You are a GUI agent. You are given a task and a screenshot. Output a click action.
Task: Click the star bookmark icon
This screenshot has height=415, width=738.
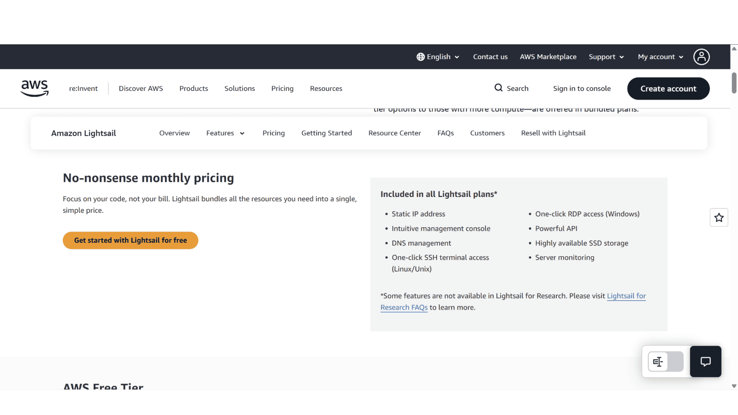718,218
